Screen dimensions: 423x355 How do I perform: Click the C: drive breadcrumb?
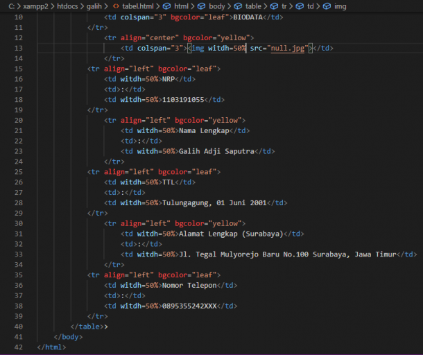coord(11,6)
